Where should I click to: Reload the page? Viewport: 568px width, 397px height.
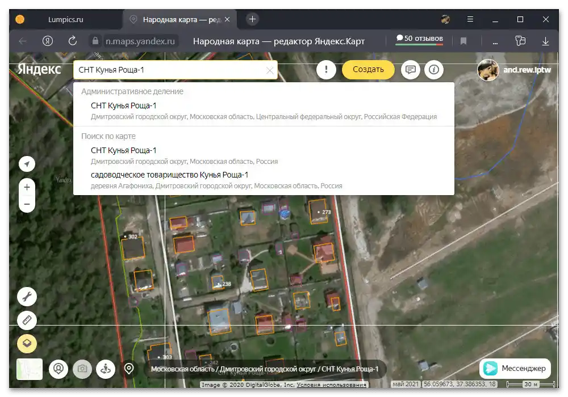[x=73, y=41]
